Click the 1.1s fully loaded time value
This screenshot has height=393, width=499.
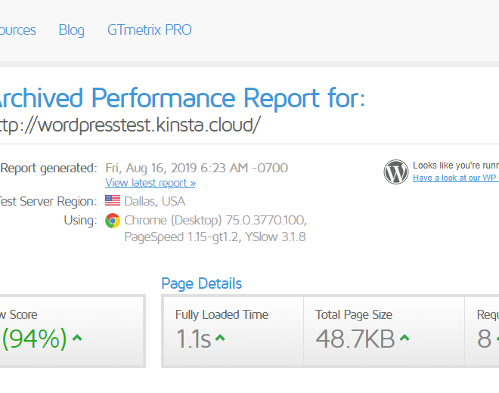point(193,339)
